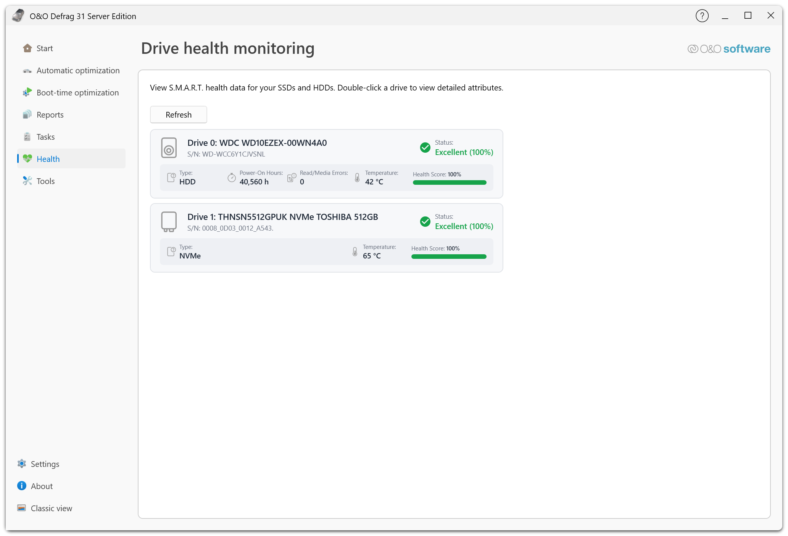This screenshot has height=536, width=788.
Task: Click the Refresh button
Action: pos(179,115)
